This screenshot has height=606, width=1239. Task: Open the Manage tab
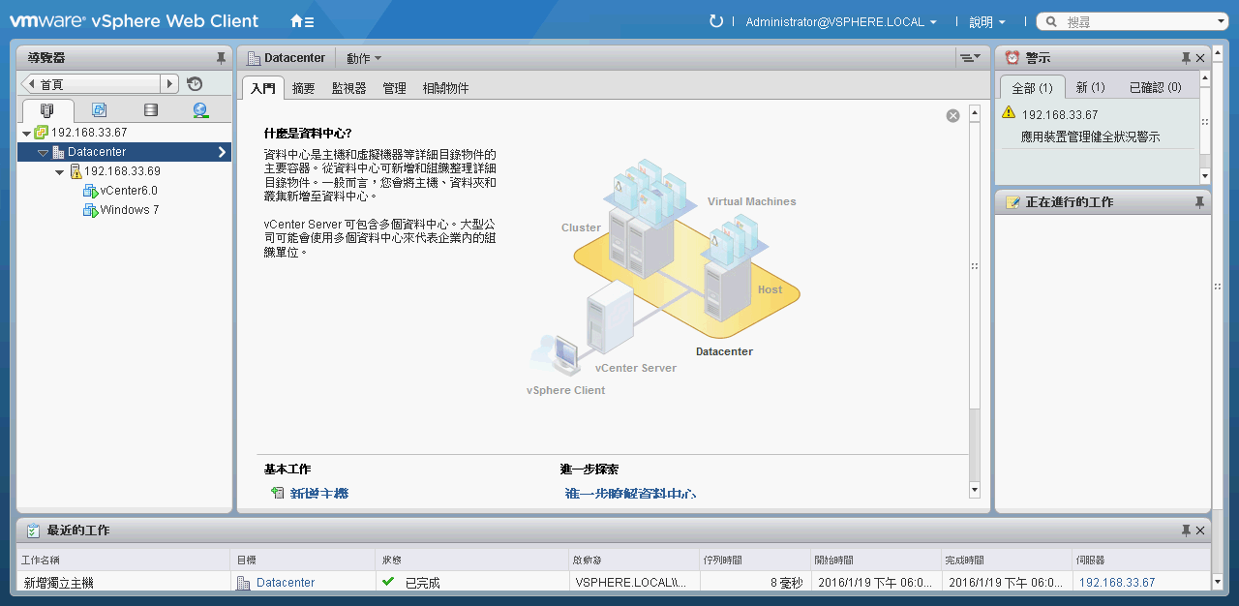[395, 87]
